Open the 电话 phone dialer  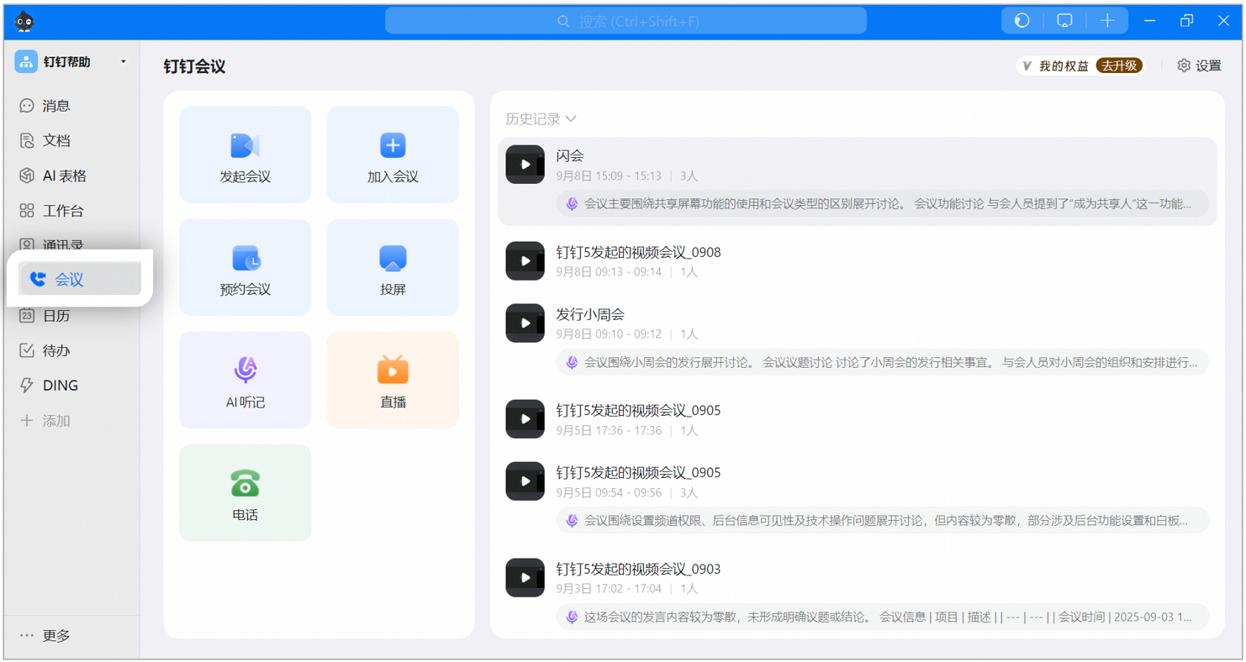click(x=245, y=483)
